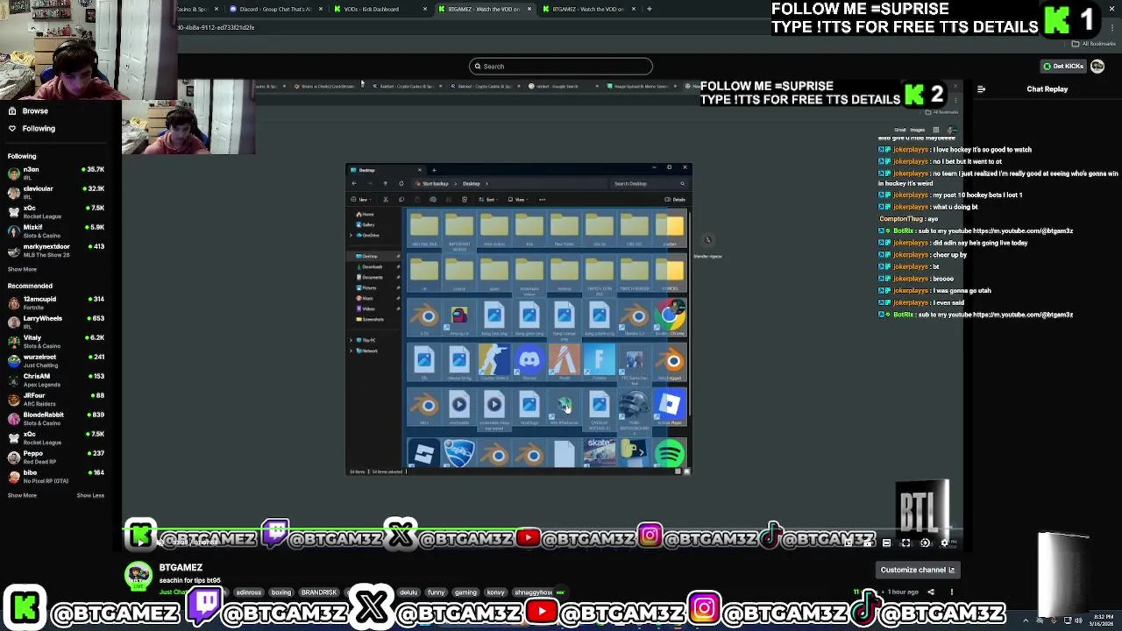This screenshot has height=631, width=1122.
Task: Open a new browser tab with plus
Action: [x=649, y=10]
